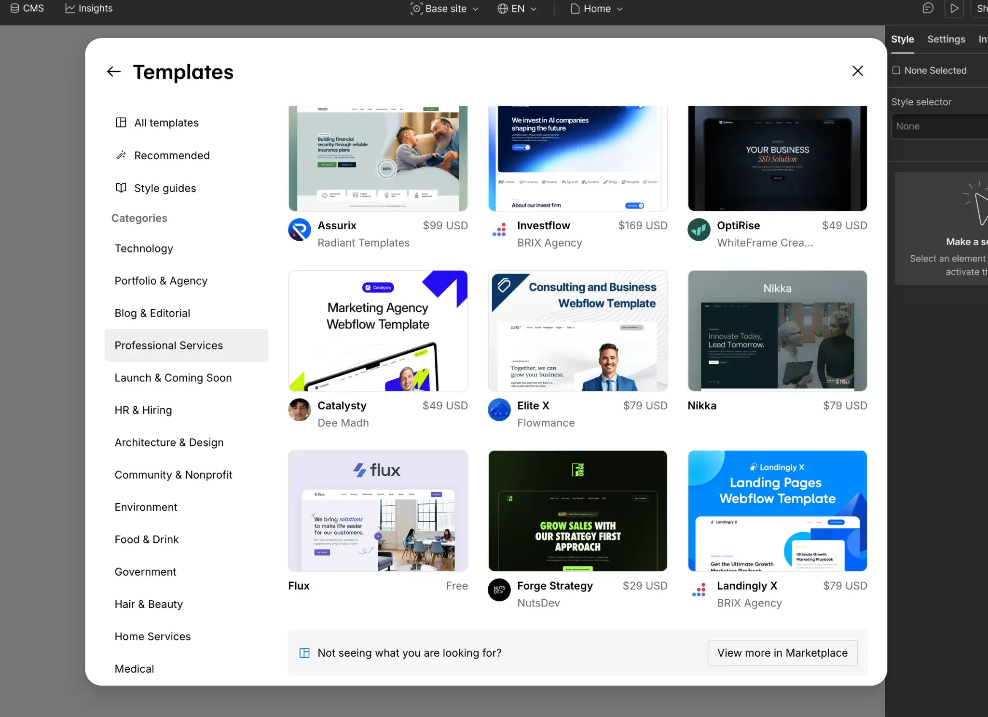This screenshot has width=988, height=717.
Task: Click the WhiteFrame Creative author avatar
Action: click(699, 230)
